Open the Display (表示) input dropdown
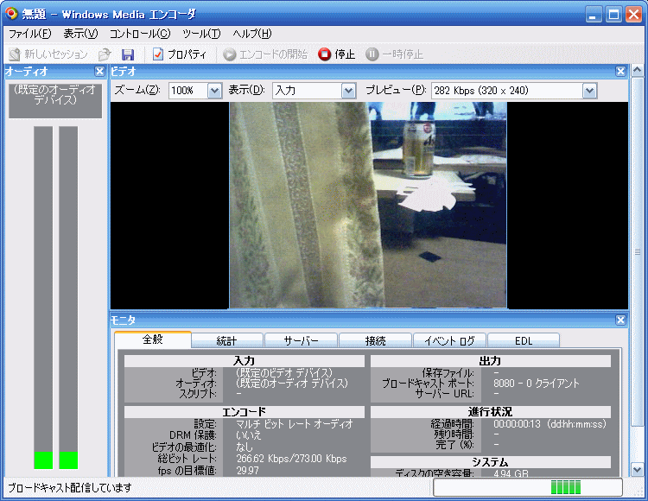648x501 pixels. [348, 91]
